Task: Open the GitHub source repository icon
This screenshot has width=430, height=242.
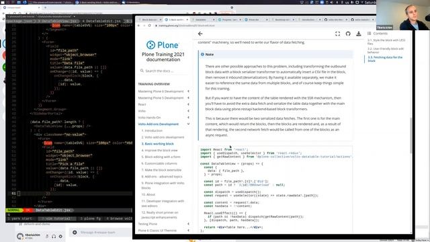Action: (348, 34)
